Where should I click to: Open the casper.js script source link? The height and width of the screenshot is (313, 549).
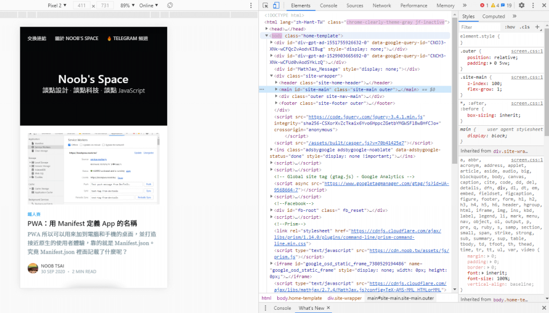(x=356, y=143)
